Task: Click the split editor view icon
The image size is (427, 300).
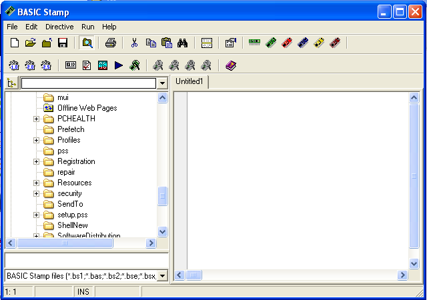Action: (x=207, y=43)
